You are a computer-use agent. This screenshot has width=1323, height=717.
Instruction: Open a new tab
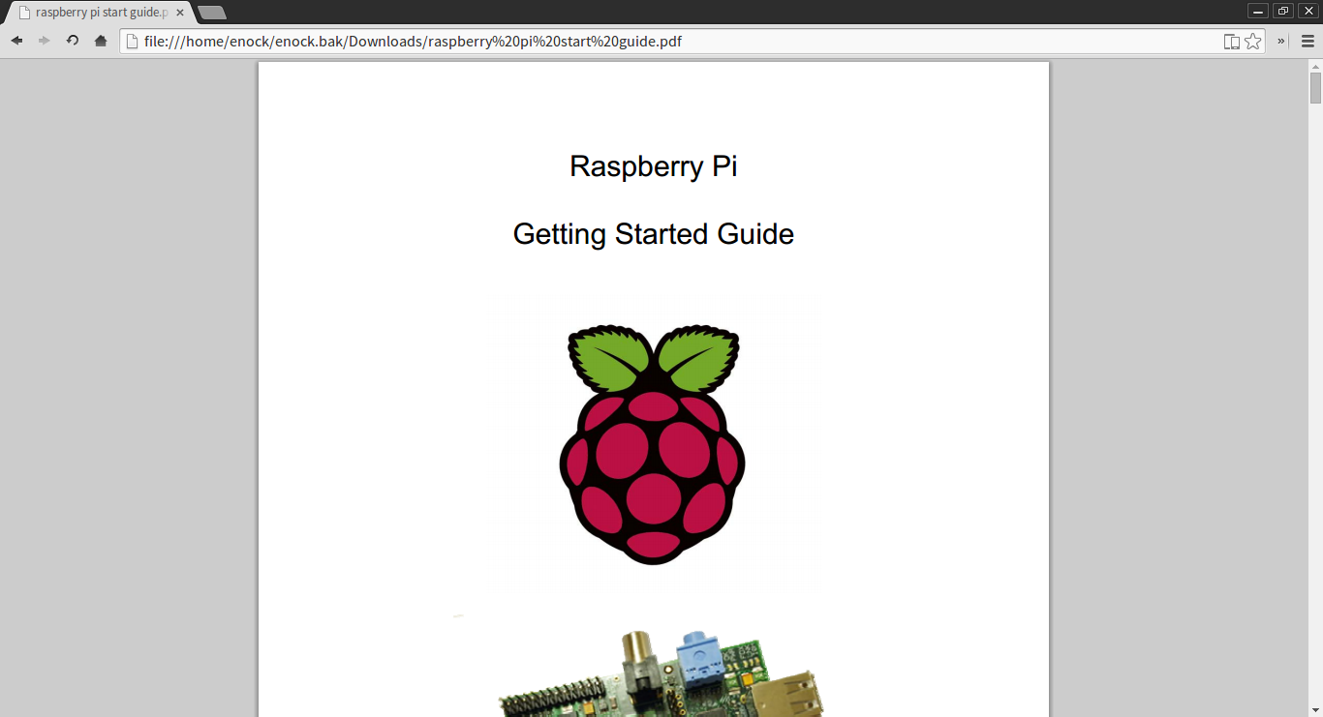(x=212, y=13)
